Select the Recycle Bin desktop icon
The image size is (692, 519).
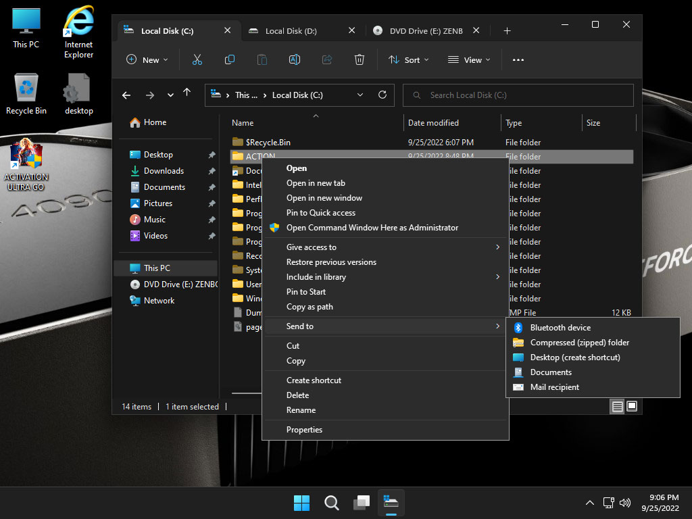click(26, 93)
